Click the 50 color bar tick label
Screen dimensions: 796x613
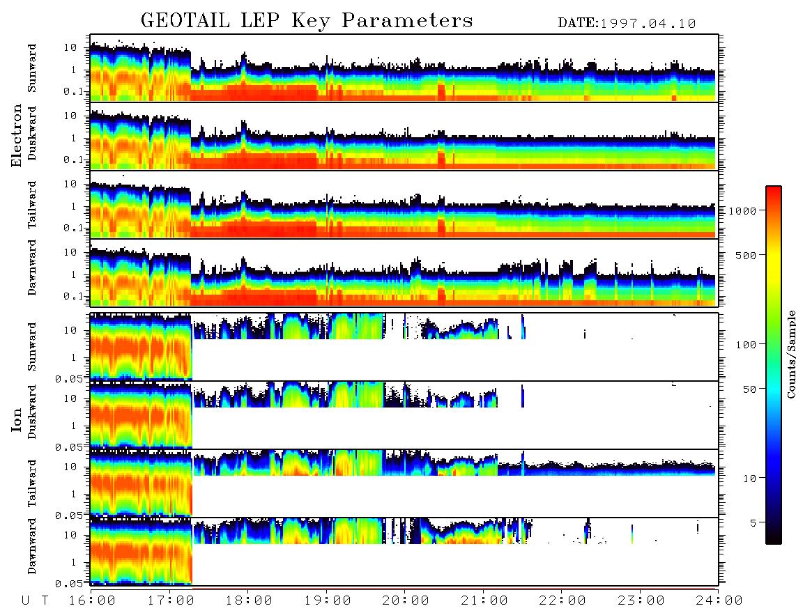[749, 389]
